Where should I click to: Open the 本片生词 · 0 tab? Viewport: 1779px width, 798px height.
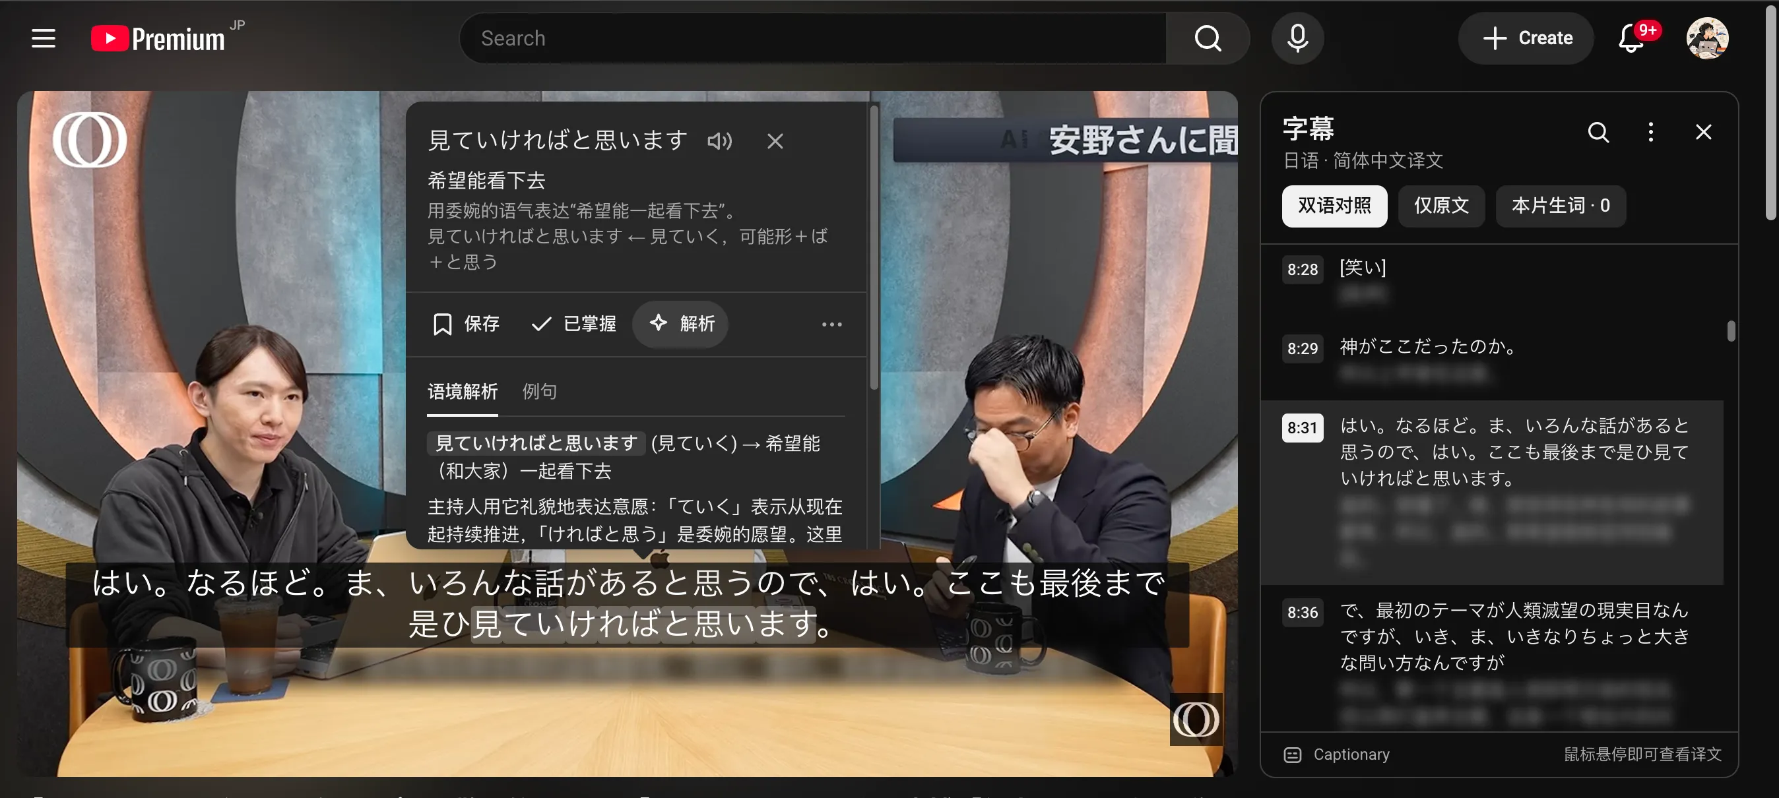(x=1561, y=206)
